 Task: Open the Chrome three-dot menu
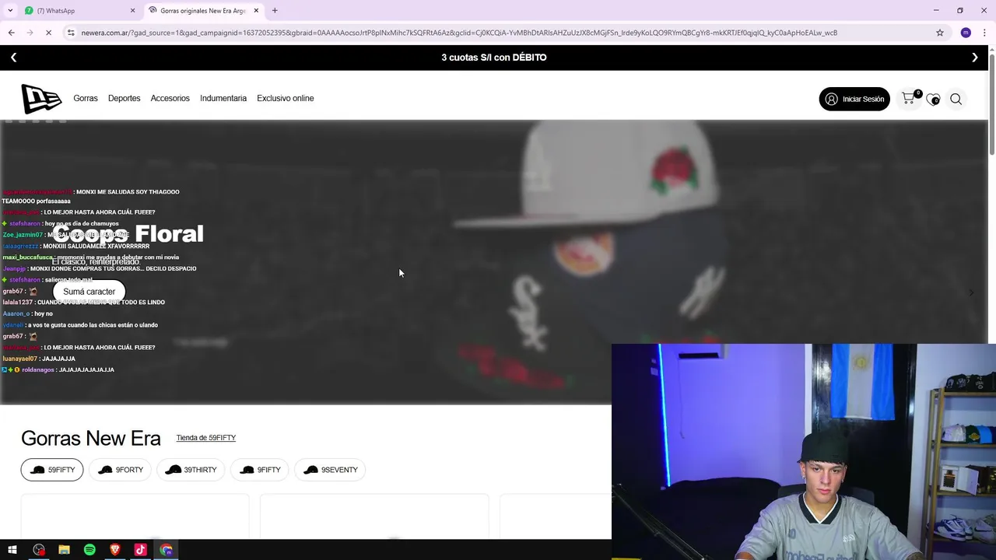click(984, 33)
